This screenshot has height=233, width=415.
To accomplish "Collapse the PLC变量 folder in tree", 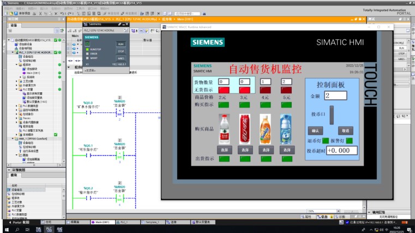I will (16, 89).
